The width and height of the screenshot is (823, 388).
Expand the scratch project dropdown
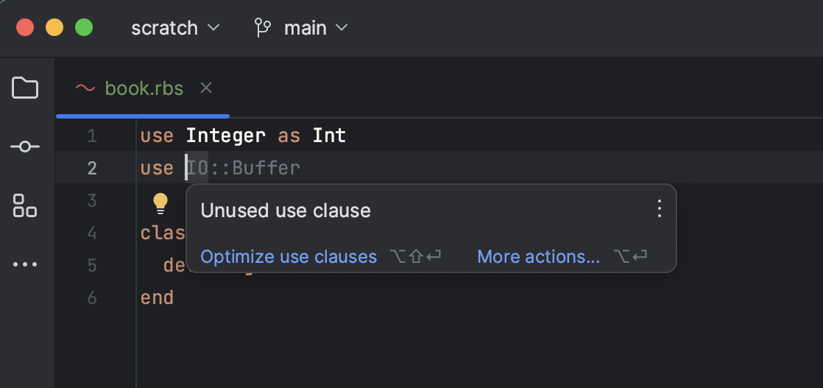(175, 28)
